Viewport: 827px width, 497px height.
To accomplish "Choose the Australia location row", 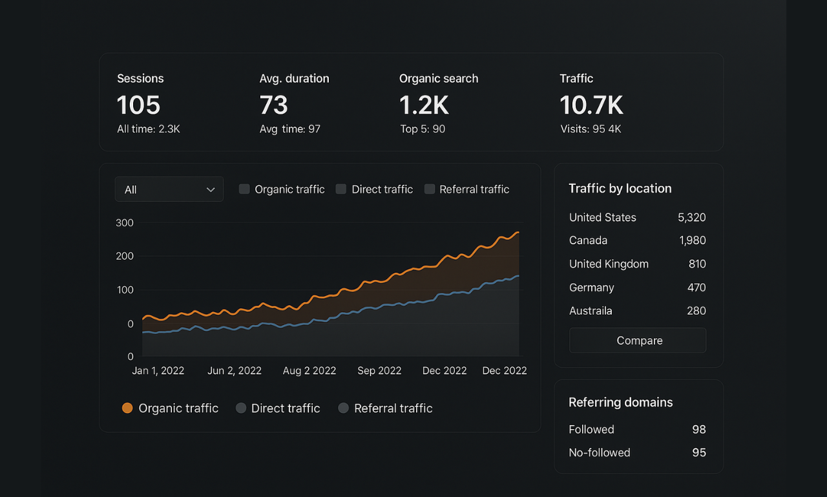I will (x=637, y=311).
